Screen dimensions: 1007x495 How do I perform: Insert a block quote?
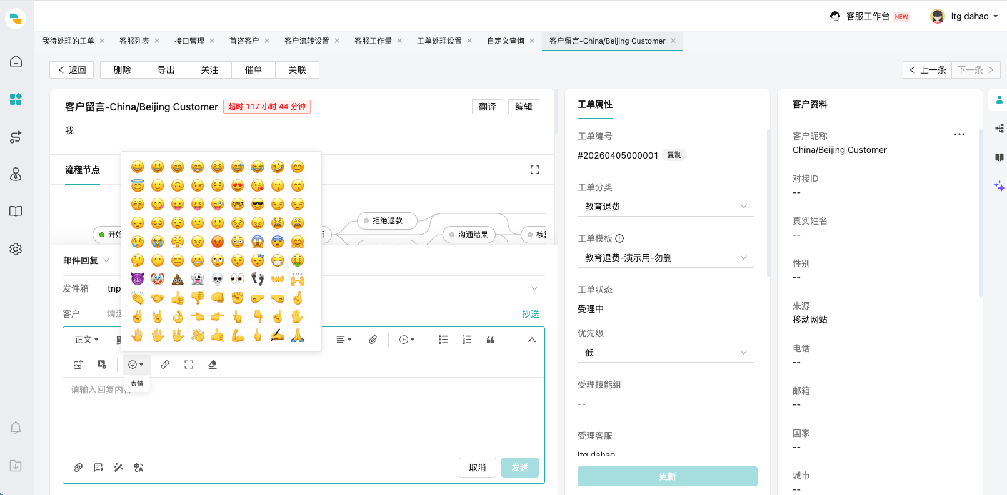491,340
